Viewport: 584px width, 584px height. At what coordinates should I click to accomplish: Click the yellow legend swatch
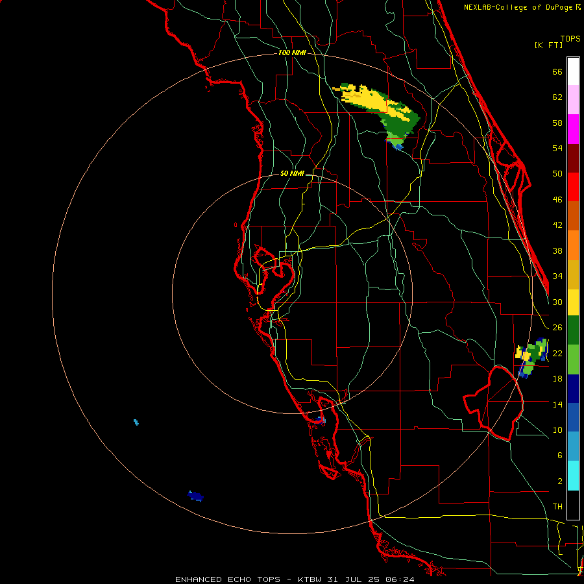(573, 302)
